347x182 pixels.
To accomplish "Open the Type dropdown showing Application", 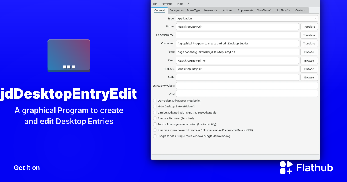I will pos(246,18).
